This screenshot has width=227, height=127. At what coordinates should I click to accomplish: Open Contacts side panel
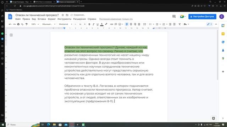tap(223, 50)
